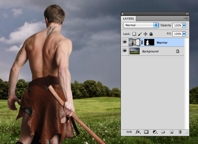This screenshot has width=198, height=144.
Task: Switch to the LAYERS tab
Action: pos(128,18)
